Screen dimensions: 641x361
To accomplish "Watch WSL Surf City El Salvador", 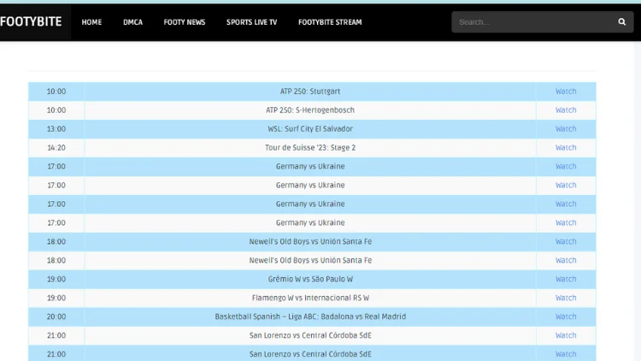I will point(566,129).
